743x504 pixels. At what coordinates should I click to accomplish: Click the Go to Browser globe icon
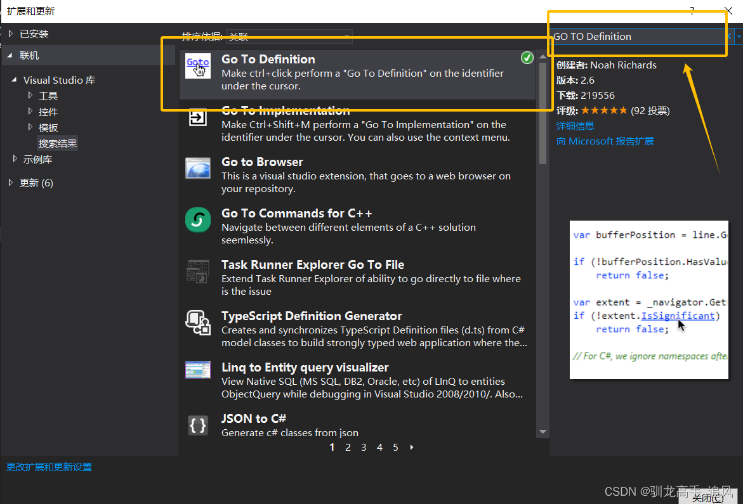197,169
